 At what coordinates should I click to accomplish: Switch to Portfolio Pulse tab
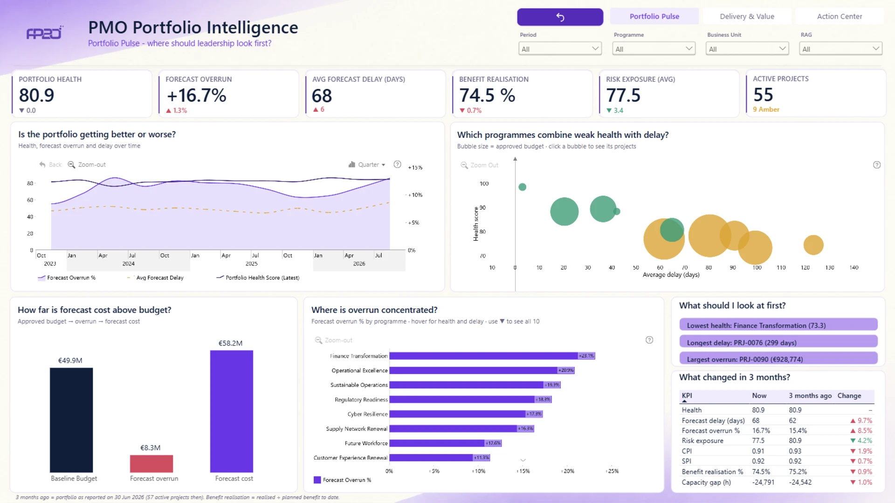pyautogui.click(x=654, y=16)
